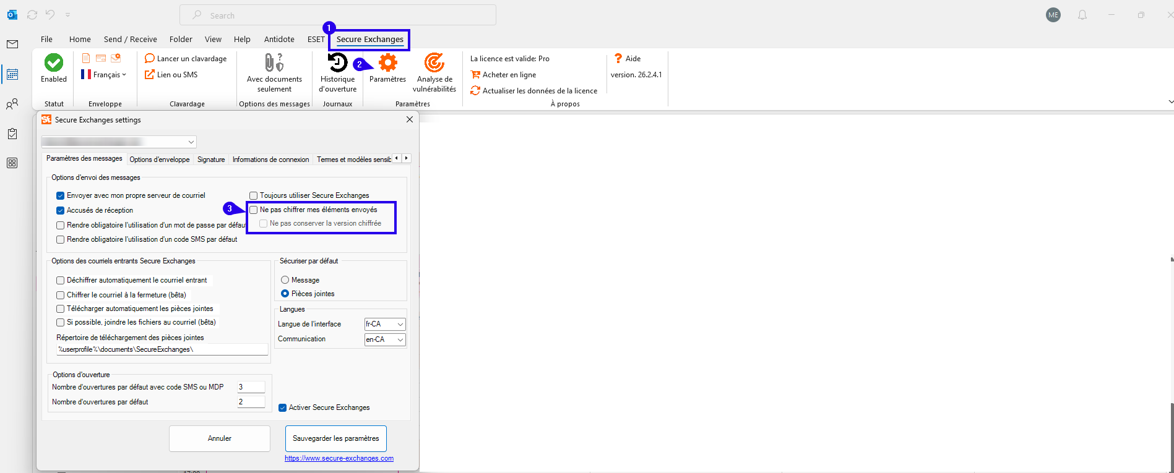Click Nombre d'ouvertures par défaut field

(x=251, y=402)
